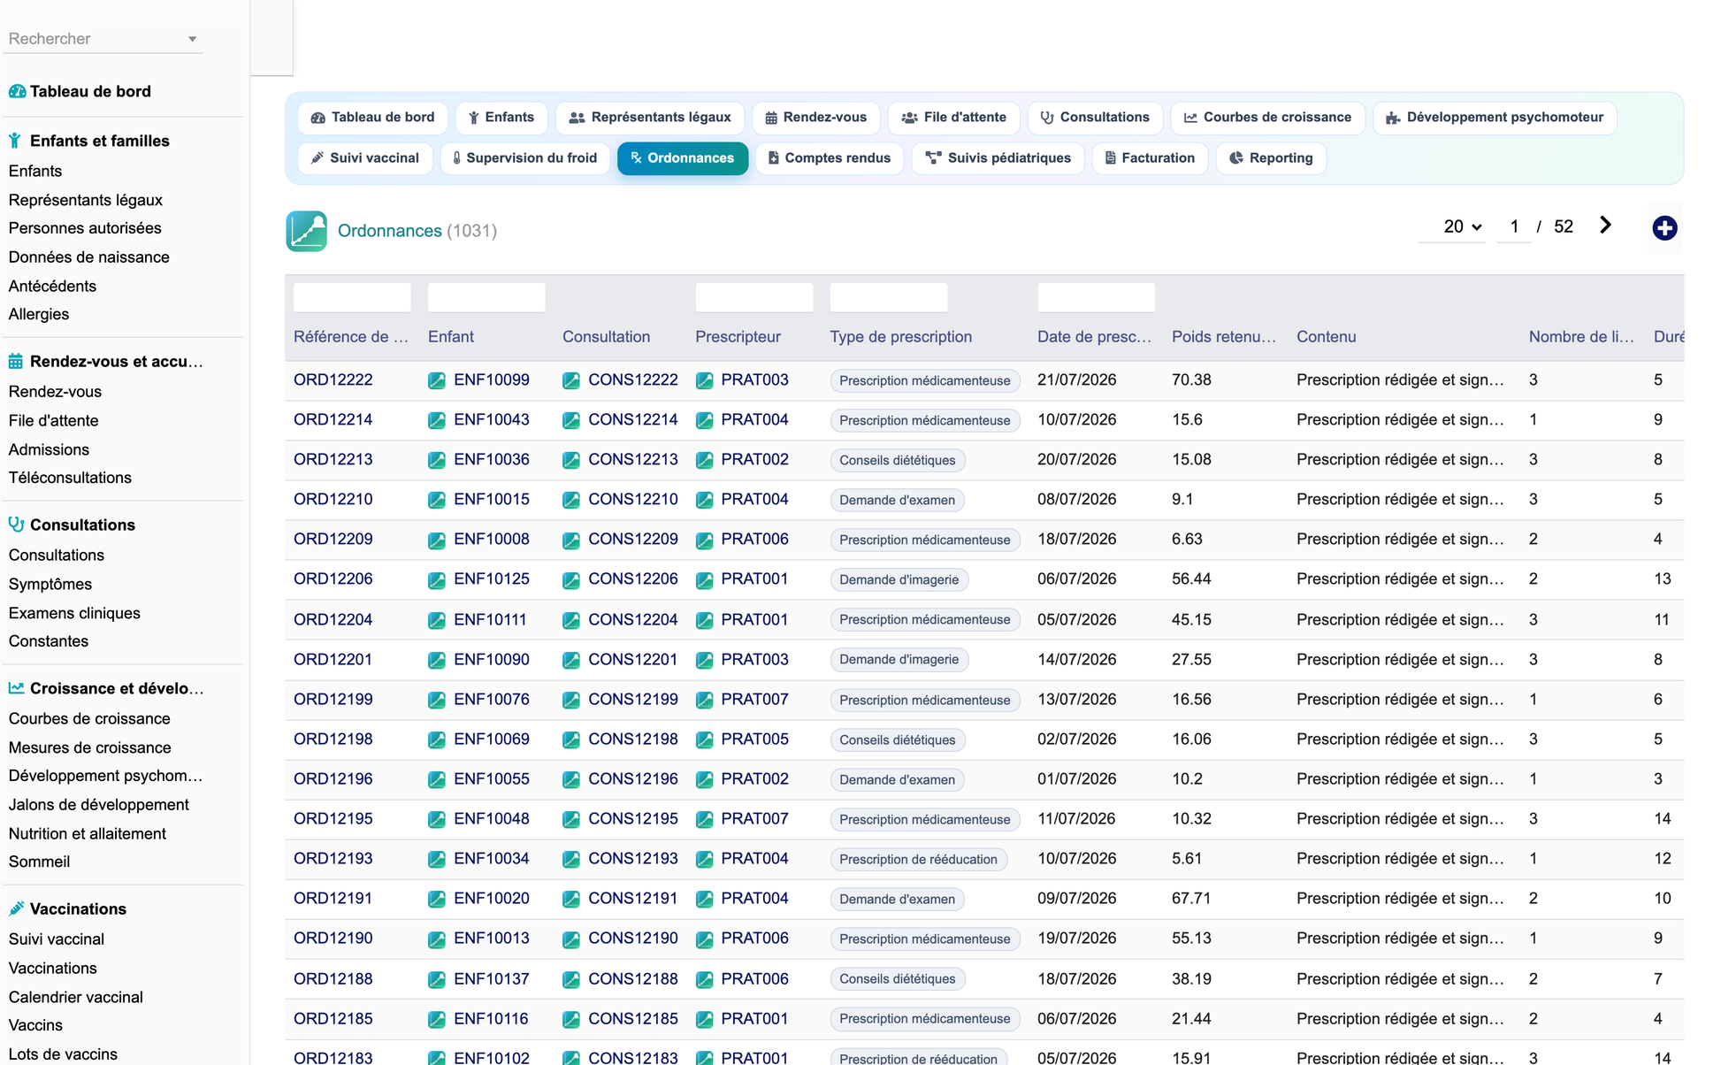Open child record ENF10125
This screenshot has height=1065, width=1721.
pyautogui.click(x=492, y=579)
